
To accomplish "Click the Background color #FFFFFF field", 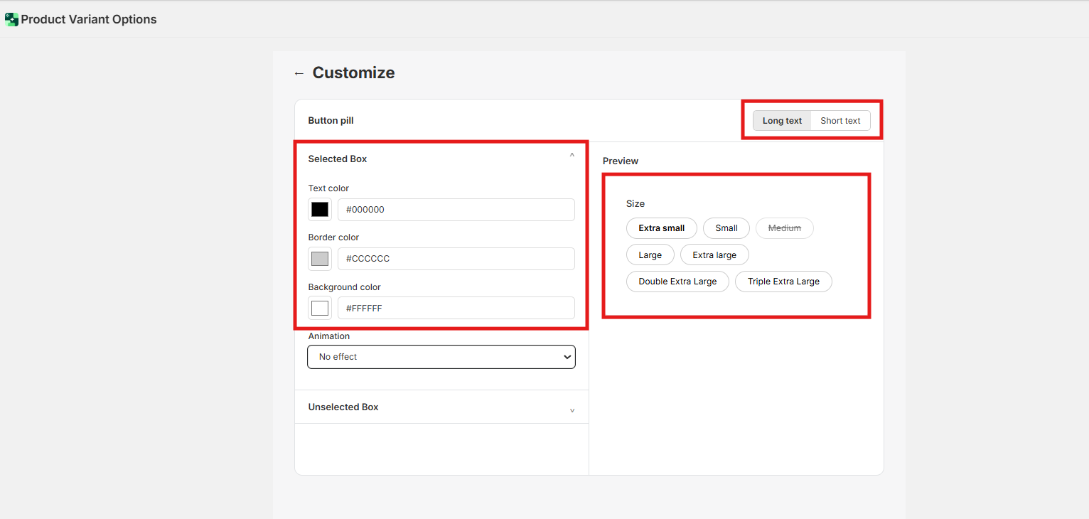I will pyautogui.click(x=456, y=308).
